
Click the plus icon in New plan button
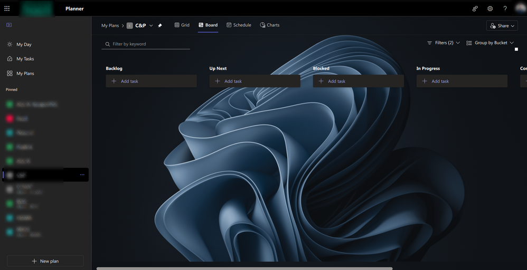coord(34,261)
